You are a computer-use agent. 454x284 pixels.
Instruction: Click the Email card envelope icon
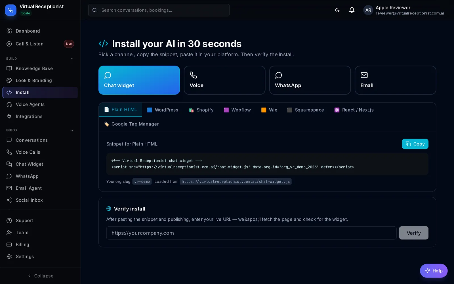click(x=364, y=75)
